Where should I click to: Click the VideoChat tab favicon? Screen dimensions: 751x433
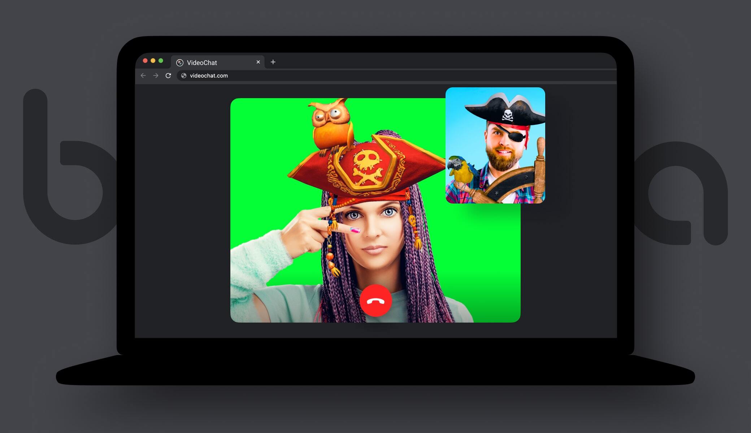179,63
